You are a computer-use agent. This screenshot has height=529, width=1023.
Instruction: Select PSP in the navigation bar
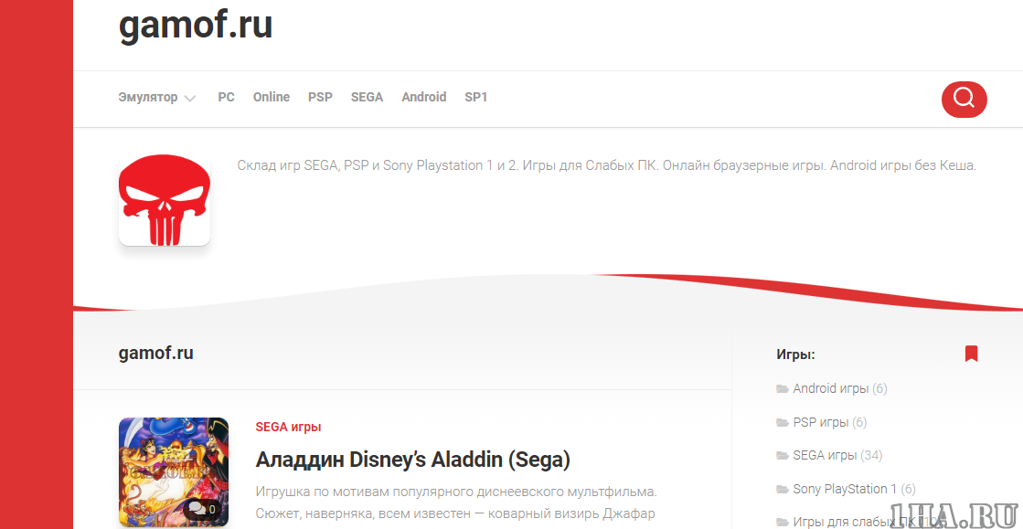(x=320, y=97)
